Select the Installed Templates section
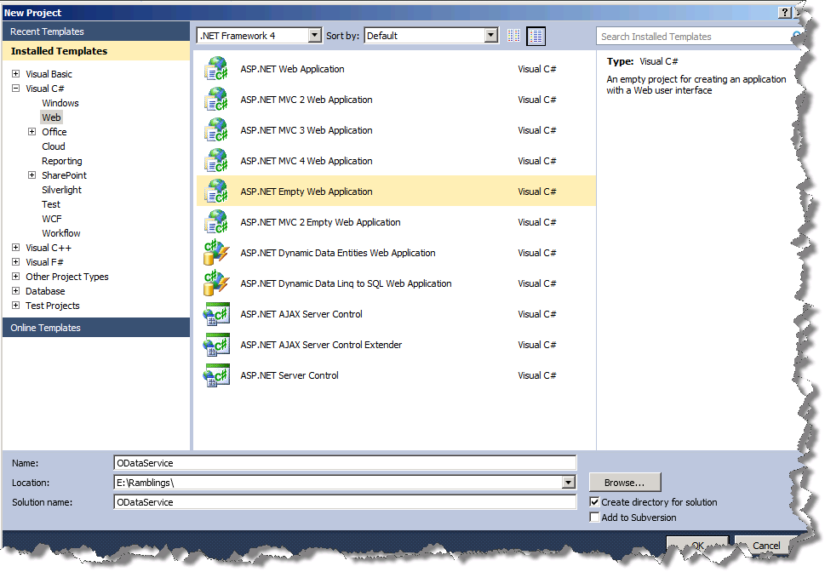This screenshot has width=825, height=572. click(x=96, y=51)
